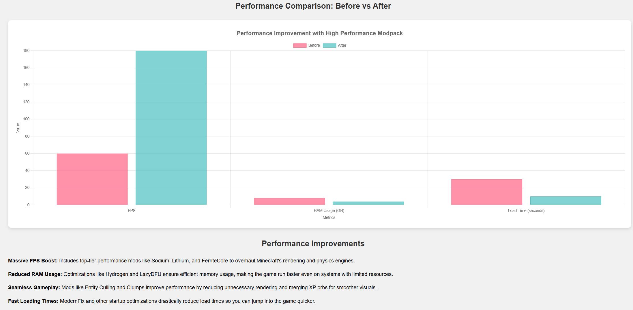Click the chart title about High Performance Modpack
The width and height of the screenshot is (633, 310).
320,33
